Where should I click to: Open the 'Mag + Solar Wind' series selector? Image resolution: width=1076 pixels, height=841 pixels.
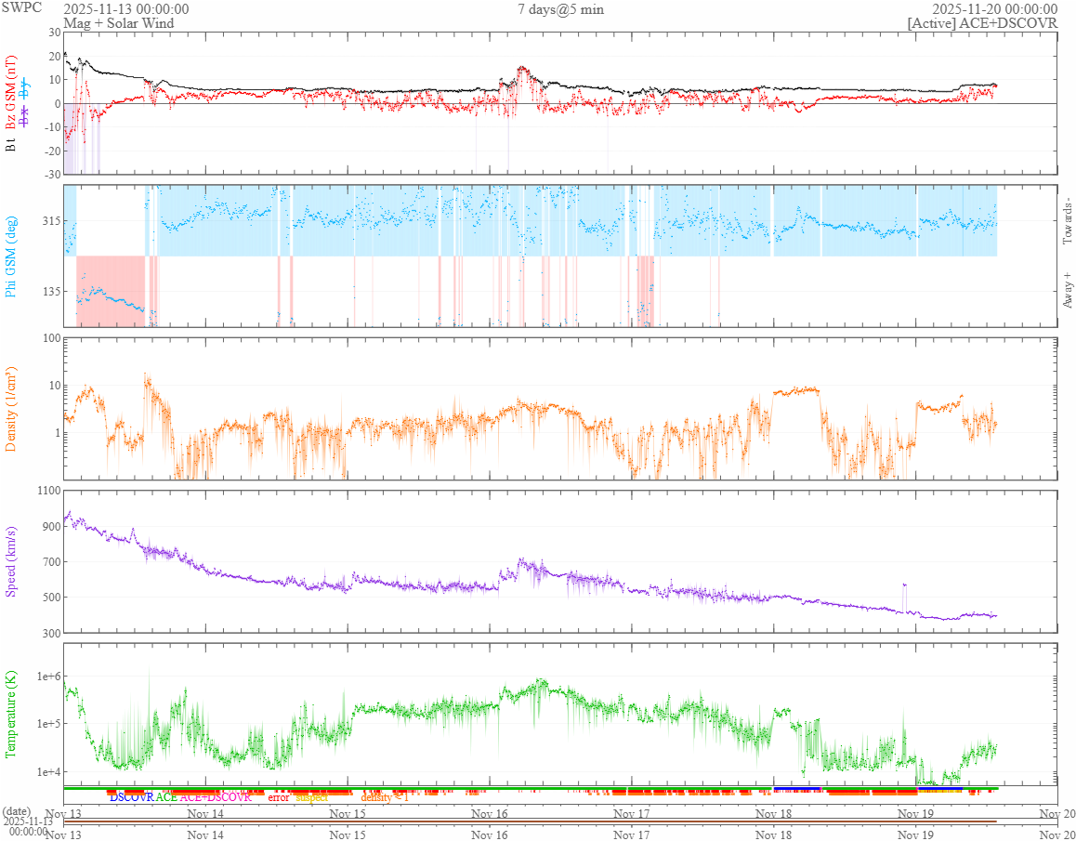119,23
